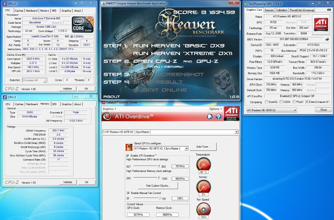Click the ATI Overdrive round dial icon

107,117
